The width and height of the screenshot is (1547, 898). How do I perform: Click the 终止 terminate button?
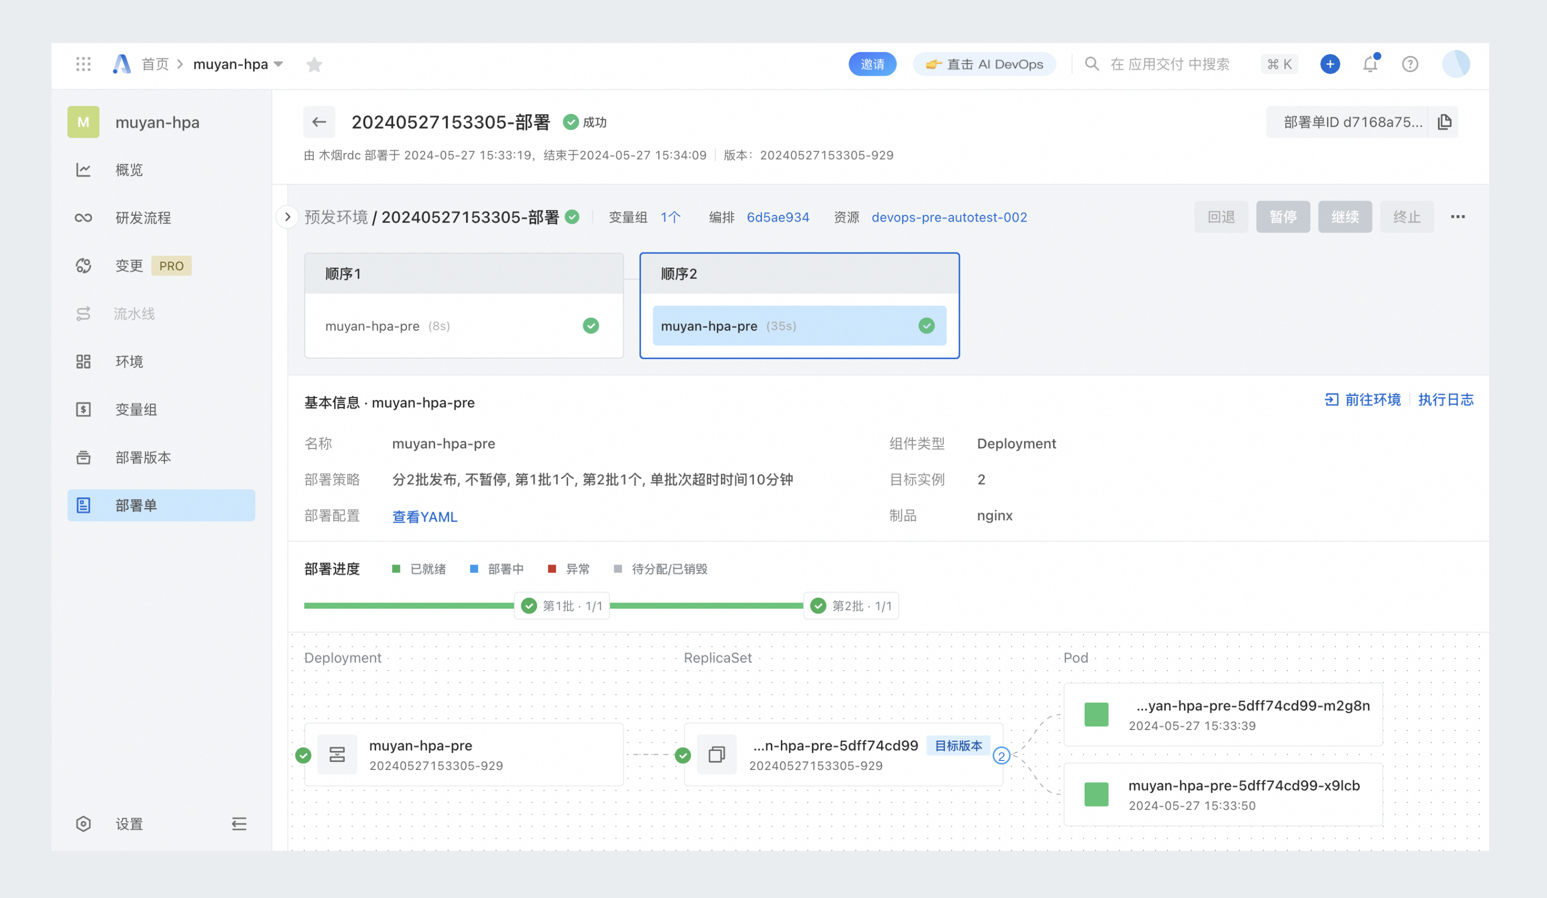click(x=1407, y=217)
